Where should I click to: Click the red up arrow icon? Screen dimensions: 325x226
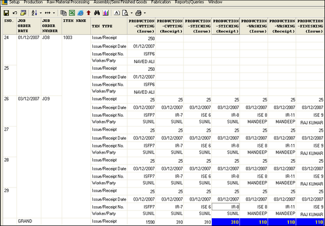pos(89,13)
